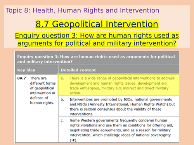
Task: Click the grey table banner Enquiry question 3
Action: click(97, 59)
